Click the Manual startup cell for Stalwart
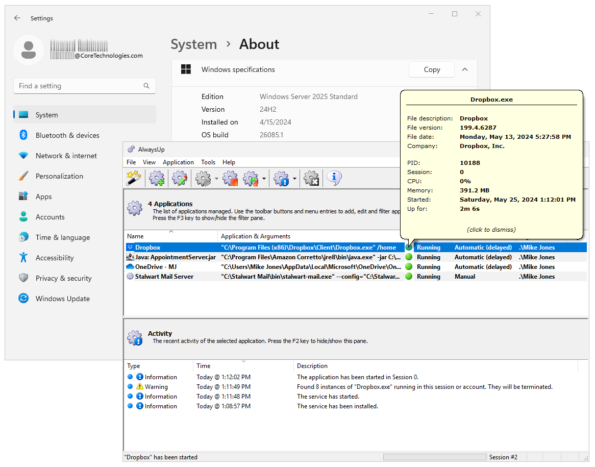The width and height of the screenshot is (595, 467). pos(465,277)
